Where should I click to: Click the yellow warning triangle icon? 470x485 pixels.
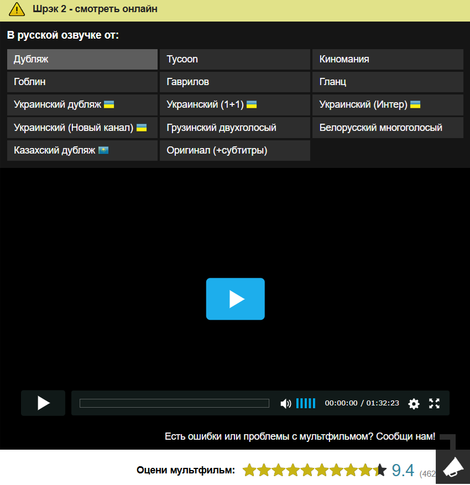point(17,9)
